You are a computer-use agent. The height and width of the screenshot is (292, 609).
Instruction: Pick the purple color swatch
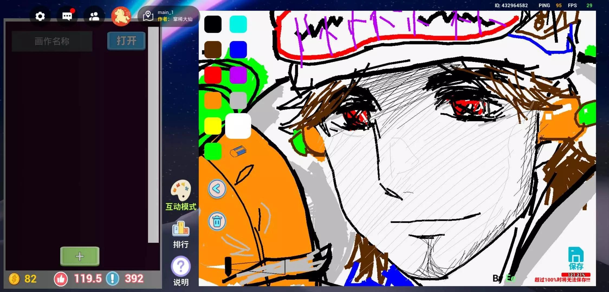click(x=238, y=75)
